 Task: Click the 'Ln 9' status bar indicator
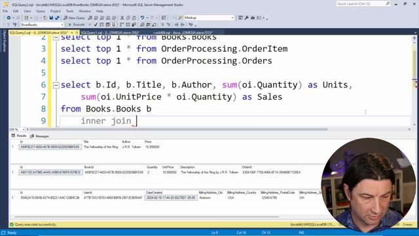pos(215,233)
